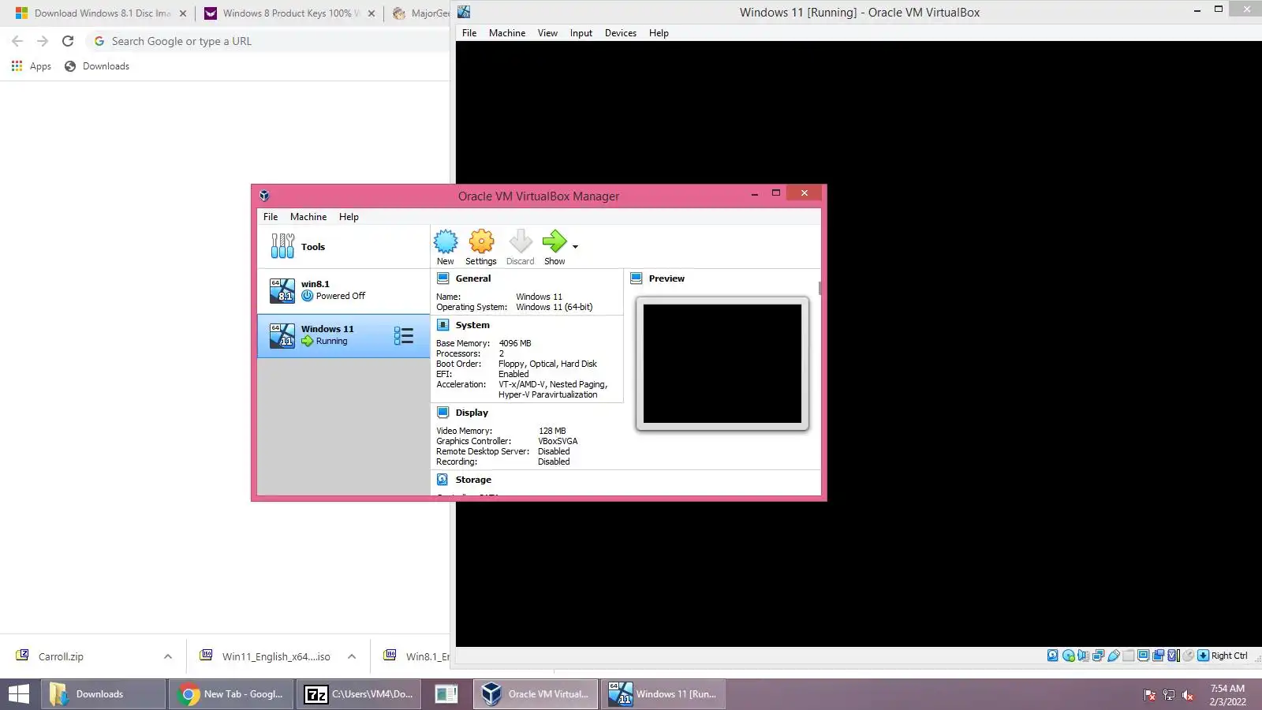Open the Devices menu in the VM window
Screen dimensions: 1262x710
pyautogui.click(x=621, y=33)
